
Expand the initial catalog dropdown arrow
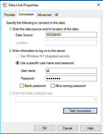95,100
